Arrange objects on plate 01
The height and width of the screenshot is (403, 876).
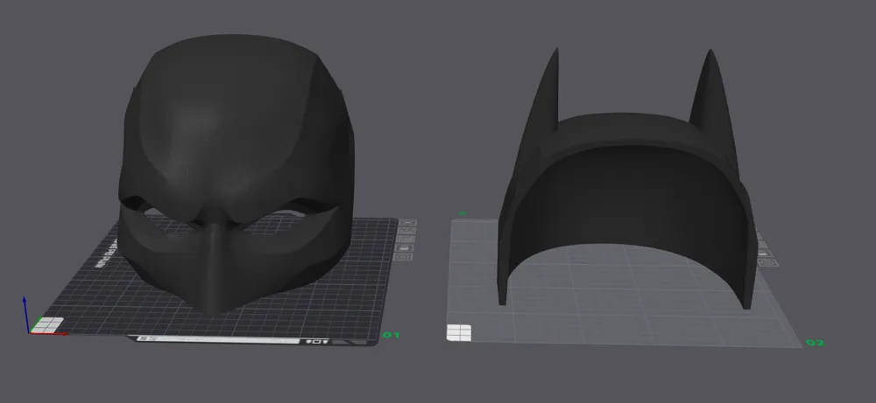point(405,240)
